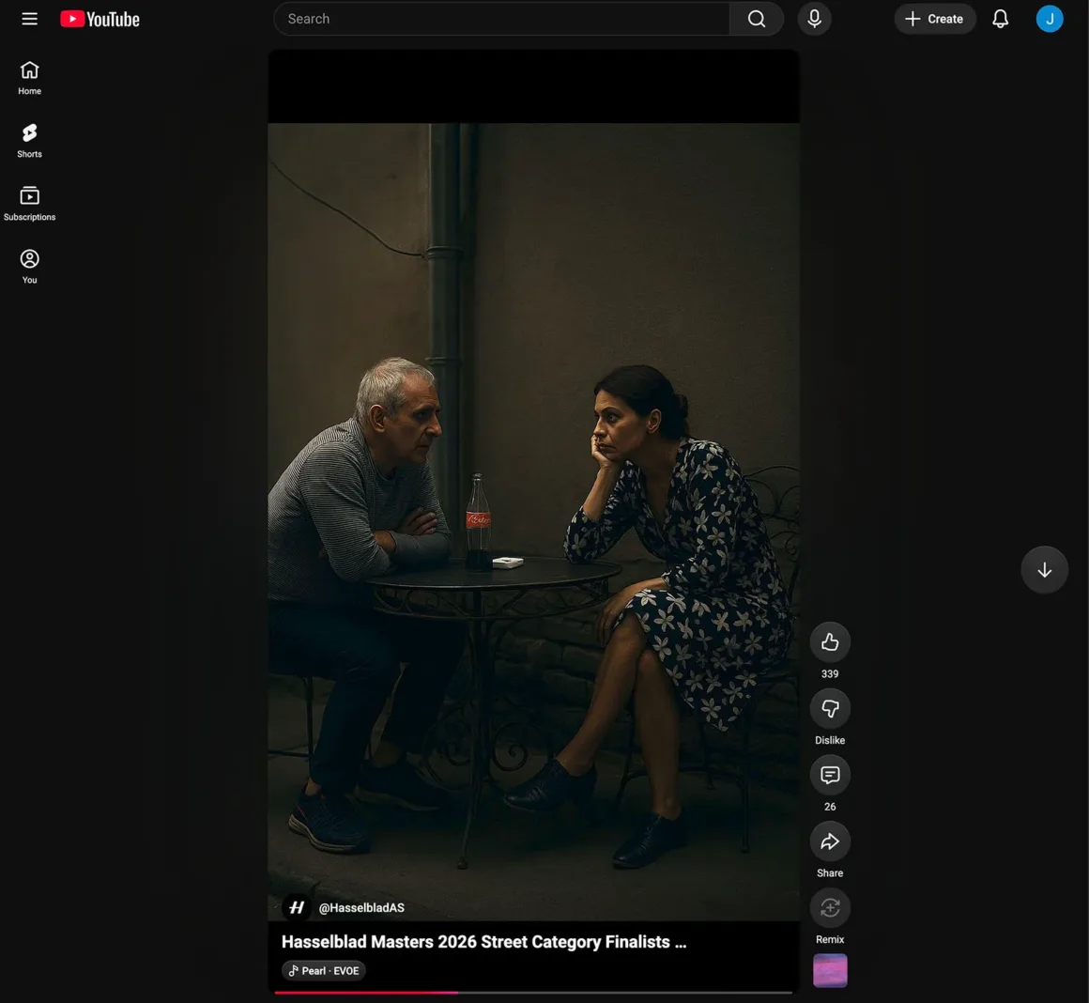The image size is (1089, 1003).
Task: Dislike this Short
Action: click(830, 709)
